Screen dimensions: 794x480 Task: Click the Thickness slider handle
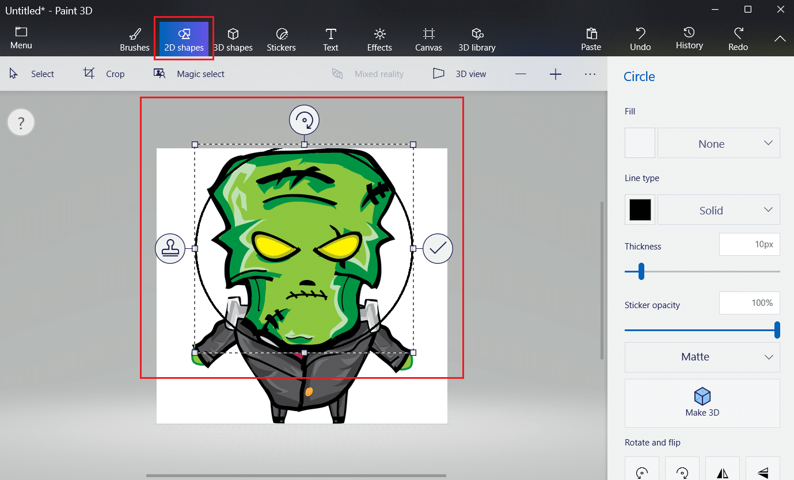[x=641, y=271]
